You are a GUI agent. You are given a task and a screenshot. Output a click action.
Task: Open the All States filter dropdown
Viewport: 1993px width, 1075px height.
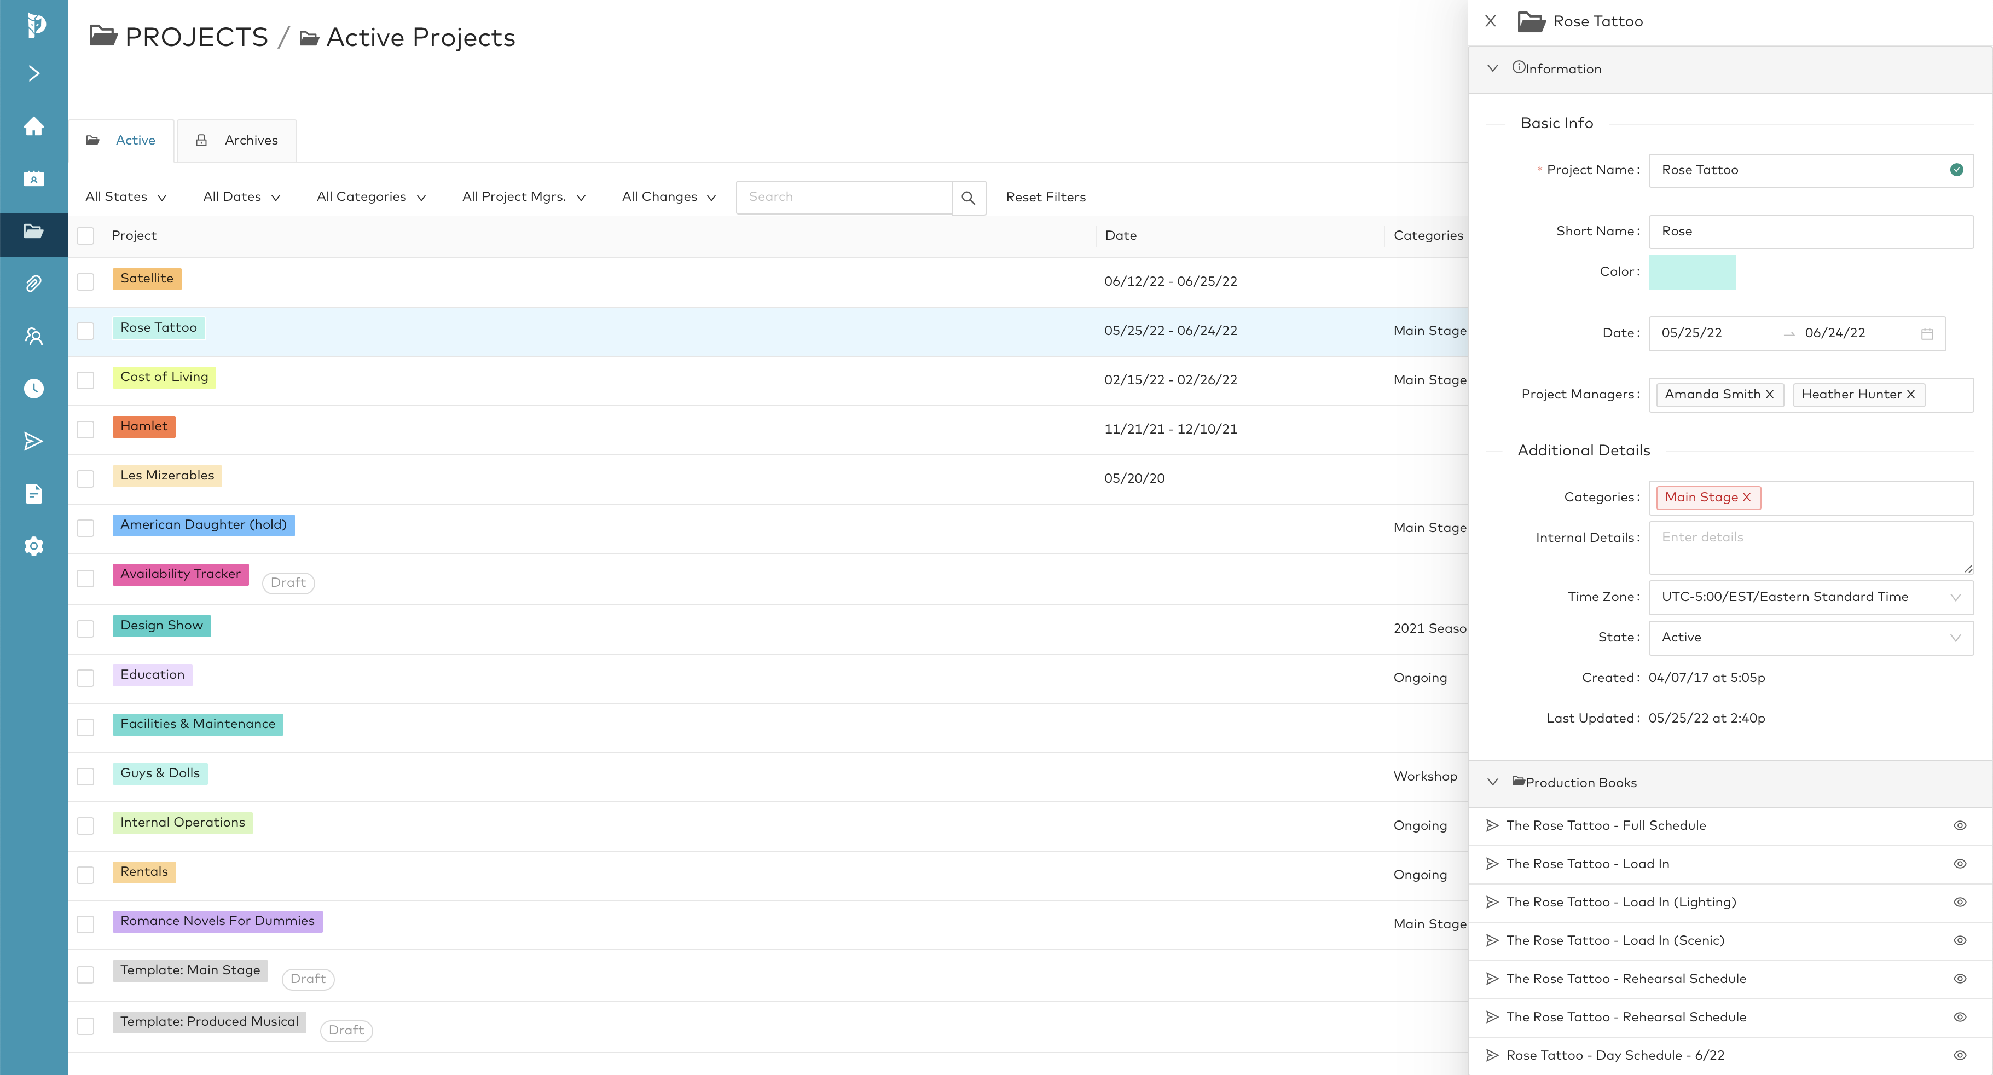pyautogui.click(x=126, y=198)
